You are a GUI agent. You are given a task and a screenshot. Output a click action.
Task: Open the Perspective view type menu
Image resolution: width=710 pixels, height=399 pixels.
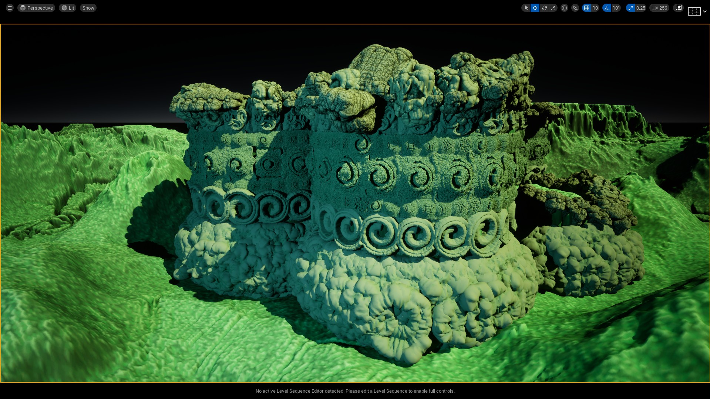pos(36,8)
